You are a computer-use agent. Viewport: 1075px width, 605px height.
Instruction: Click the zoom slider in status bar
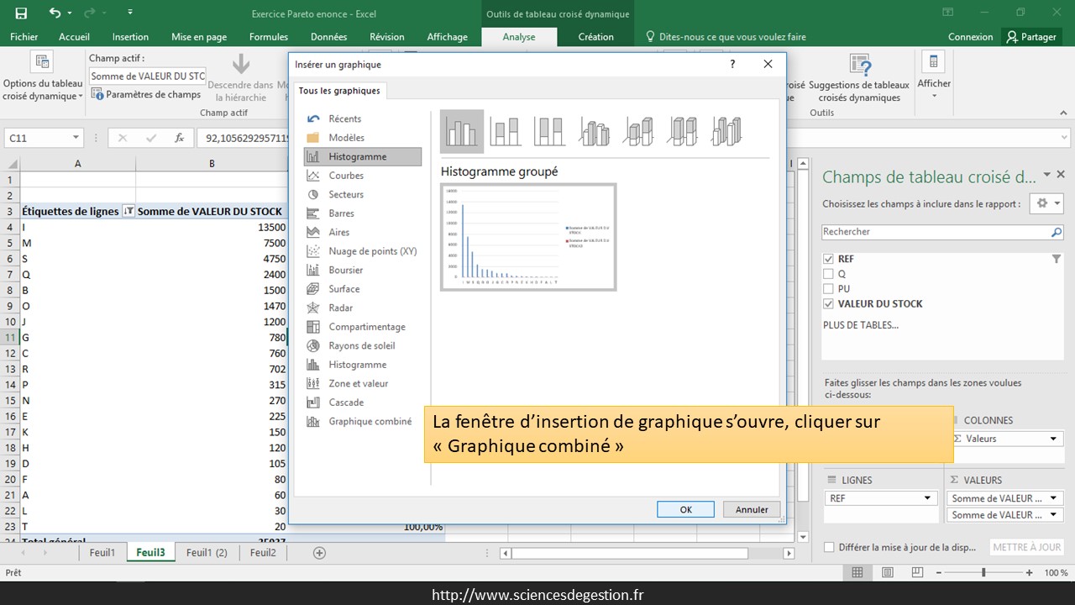coord(983,572)
